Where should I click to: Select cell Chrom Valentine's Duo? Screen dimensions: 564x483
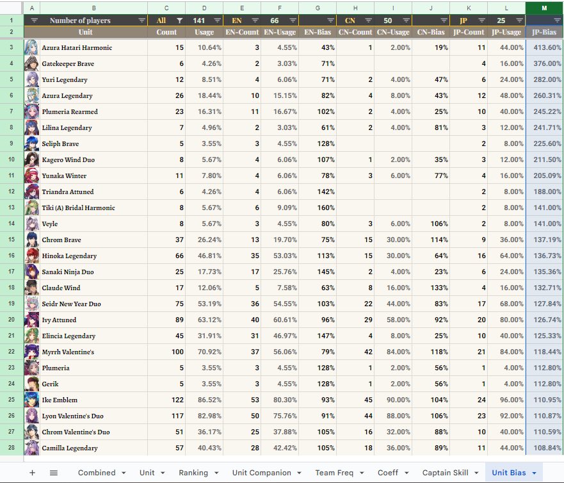pyautogui.click(x=93, y=432)
